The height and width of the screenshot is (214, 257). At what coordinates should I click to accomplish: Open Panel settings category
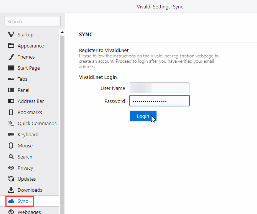pyautogui.click(x=30, y=90)
